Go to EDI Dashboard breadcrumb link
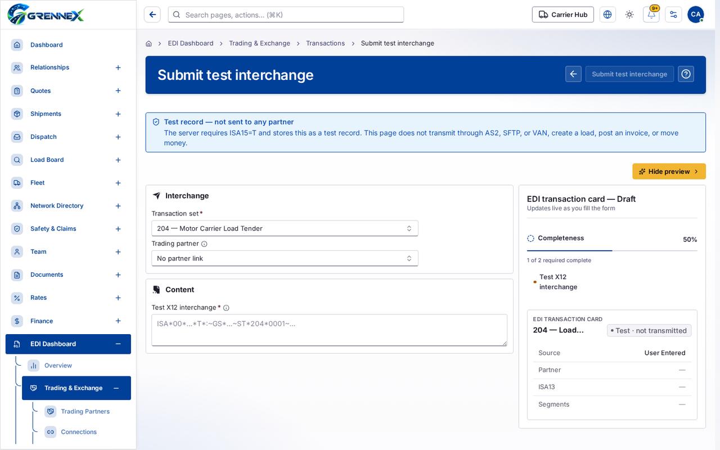The image size is (720, 450). click(x=191, y=43)
